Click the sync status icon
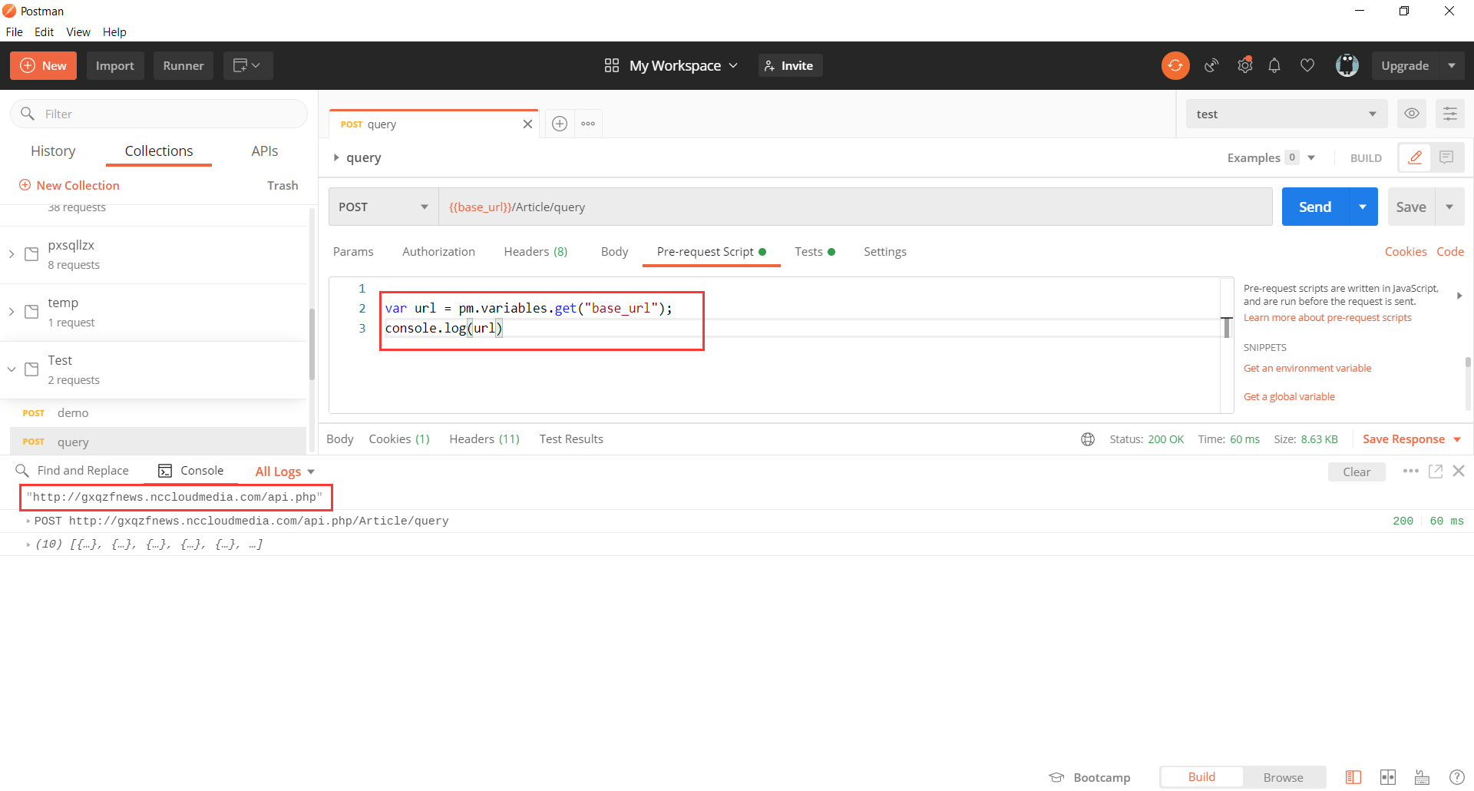This screenshot has width=1474, height=791. [1175, 65]
